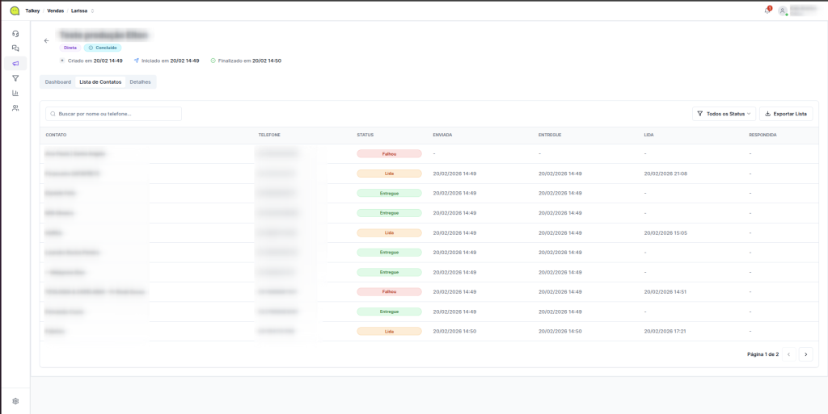The image size is (828, 414).
Task: Click the Exportar Lista button
Action: tap(785, 114)
